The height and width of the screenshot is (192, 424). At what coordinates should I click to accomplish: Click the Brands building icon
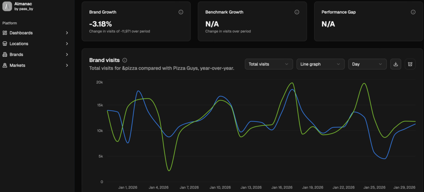5,54
